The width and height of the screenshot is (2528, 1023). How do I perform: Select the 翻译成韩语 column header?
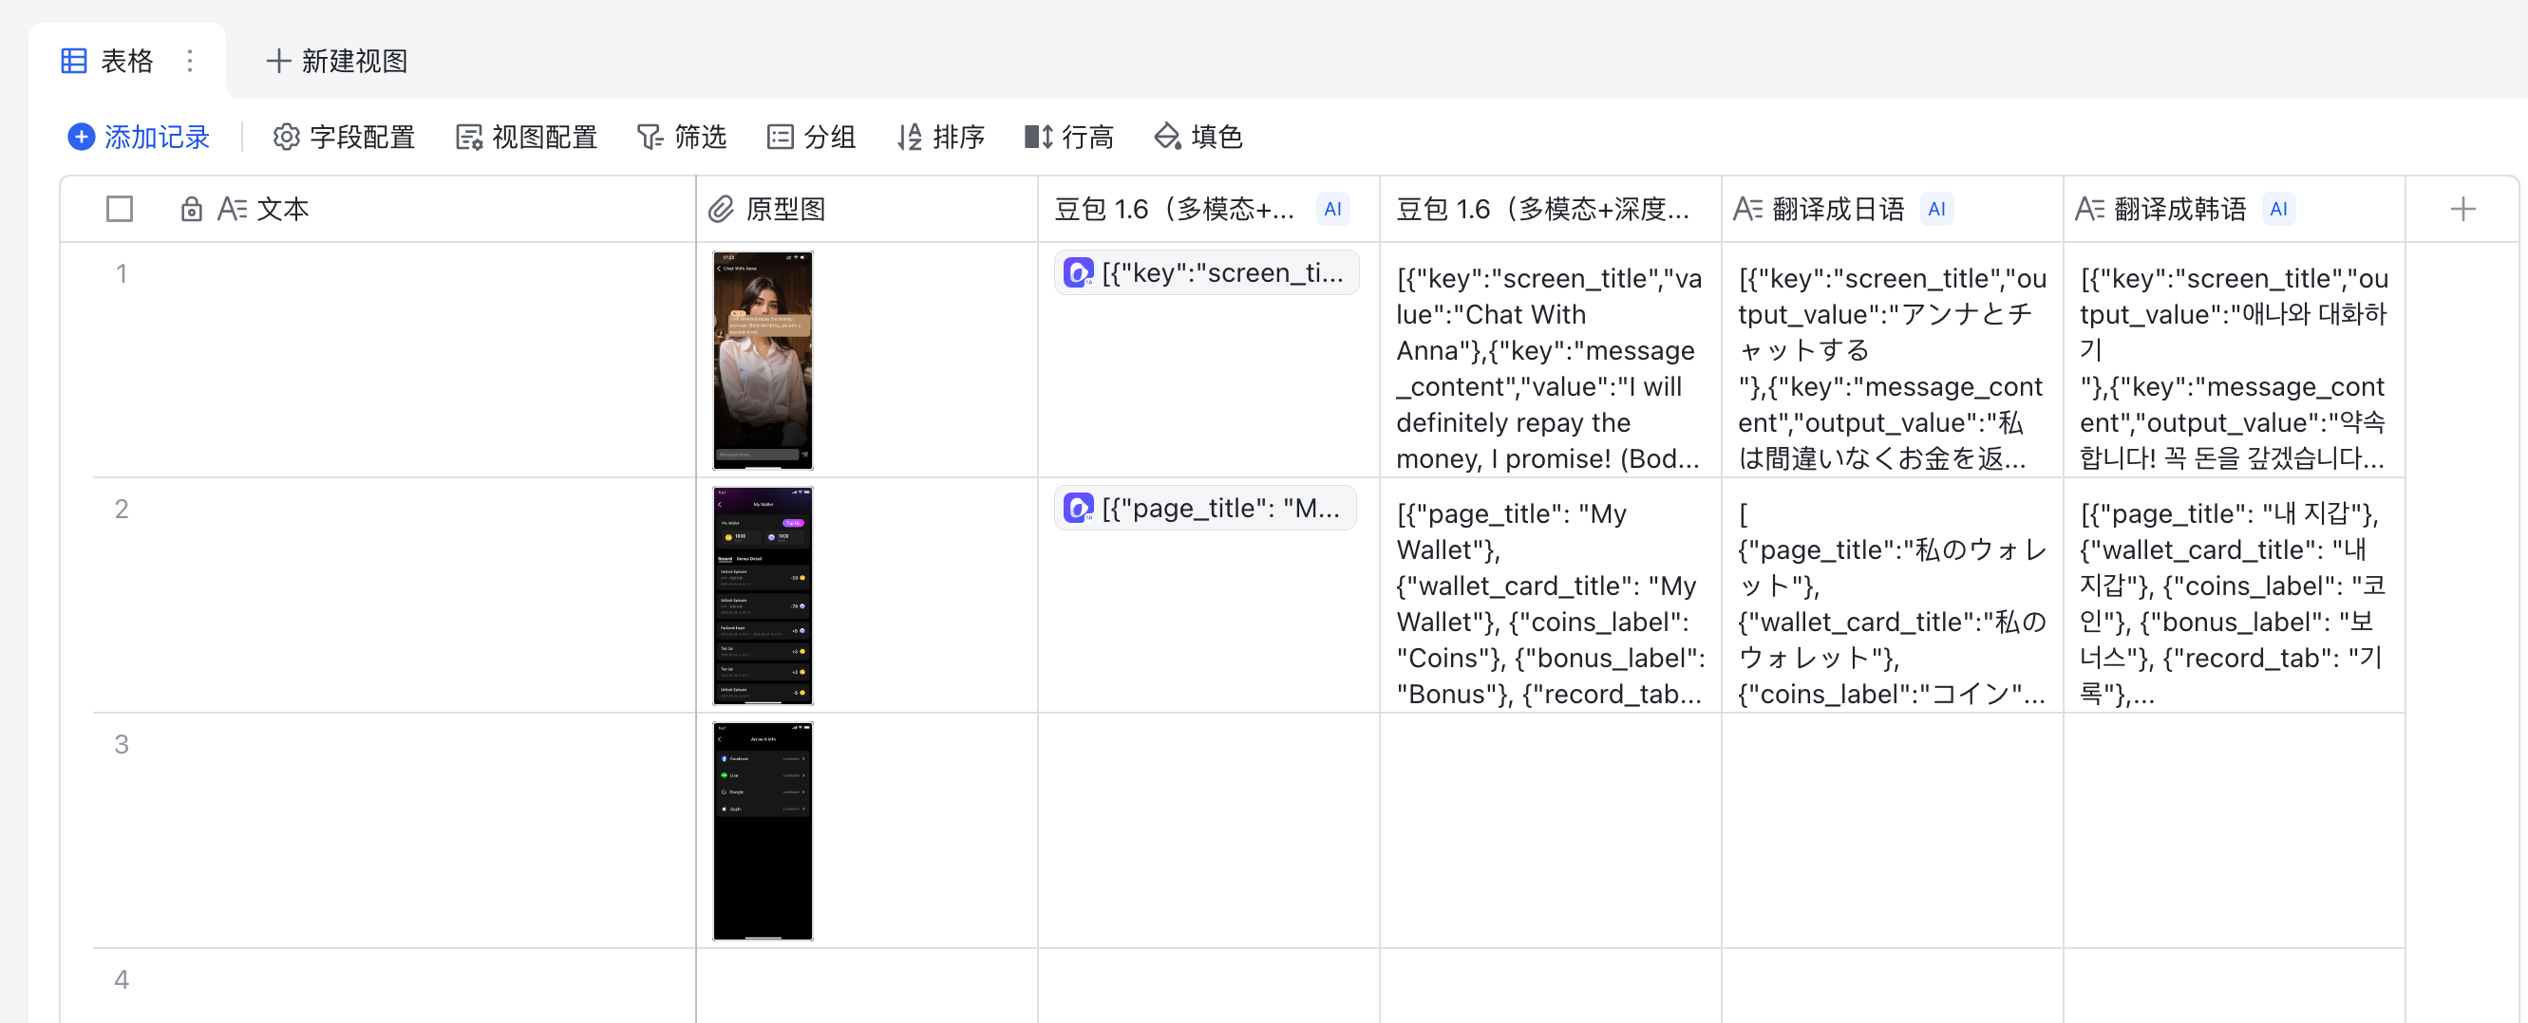2233,209
